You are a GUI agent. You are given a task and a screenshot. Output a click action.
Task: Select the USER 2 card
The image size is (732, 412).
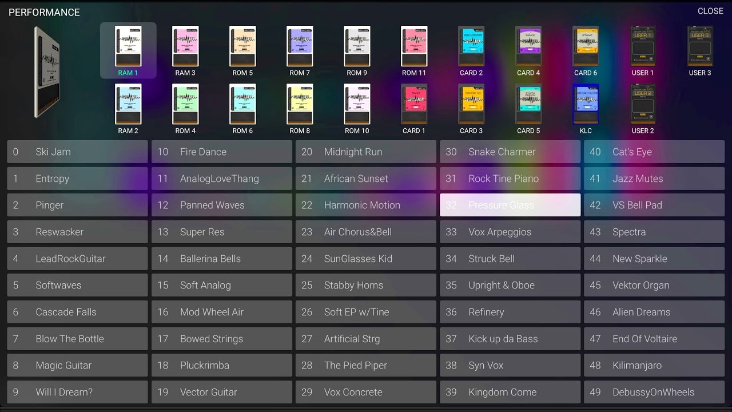pos(643,104)
